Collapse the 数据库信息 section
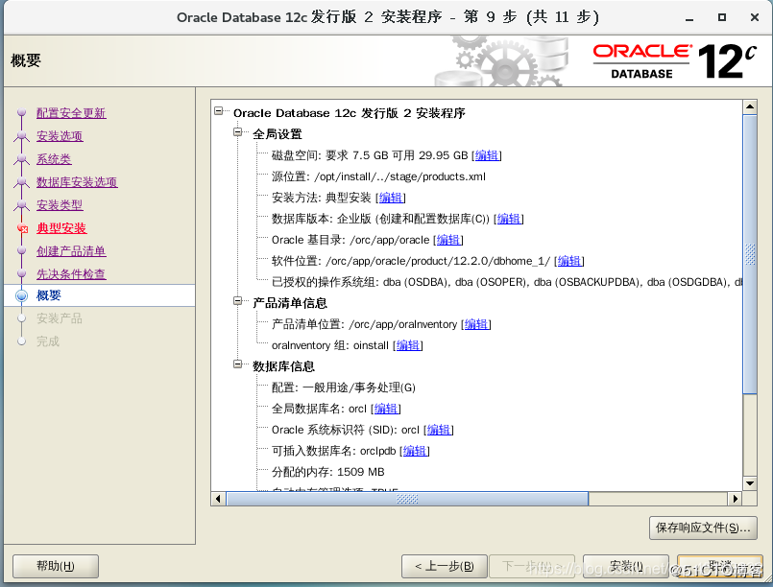 pos(237,364)
